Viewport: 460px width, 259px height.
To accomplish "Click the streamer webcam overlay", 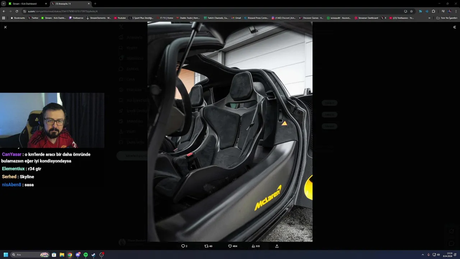I will coord(52,120).
